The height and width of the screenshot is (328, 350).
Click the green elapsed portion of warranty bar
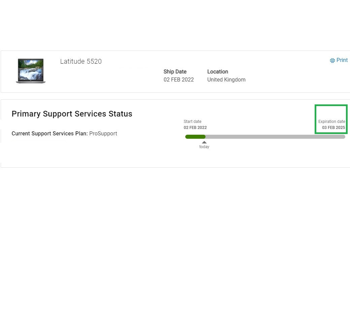[195, 137]
